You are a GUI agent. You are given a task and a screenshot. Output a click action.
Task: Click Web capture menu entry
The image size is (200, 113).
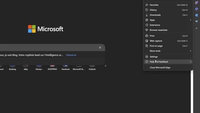(x=168, y=41)
